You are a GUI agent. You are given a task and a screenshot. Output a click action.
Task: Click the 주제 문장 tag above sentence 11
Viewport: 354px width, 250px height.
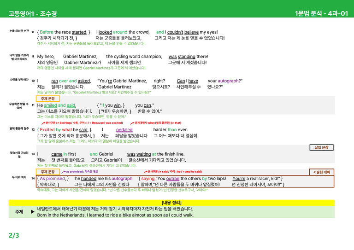click(x=47, y=99)
